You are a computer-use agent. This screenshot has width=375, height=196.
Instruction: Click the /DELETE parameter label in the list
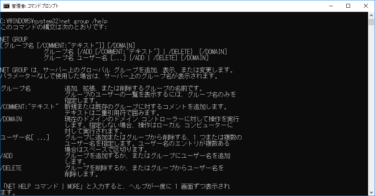coord(11,168)
